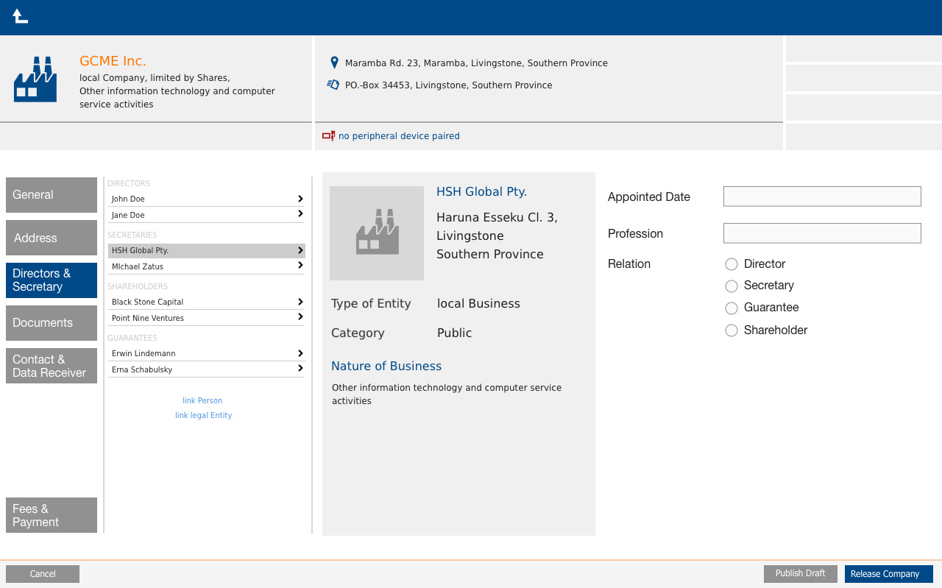Viewport: 942px width, 588px height.
Task: Select HSH Global Pty. in secretaries list
Action: click(206, 250)
